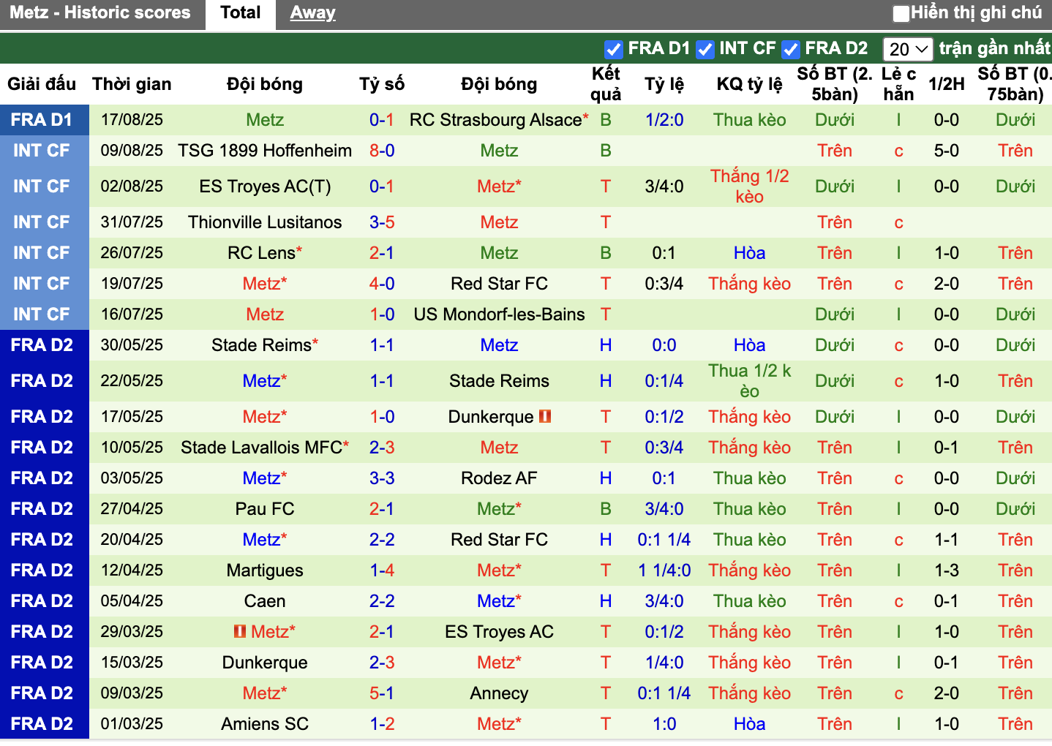
Task: Click INT CF label for 09/08/25 match
Action: click(42, 151)
